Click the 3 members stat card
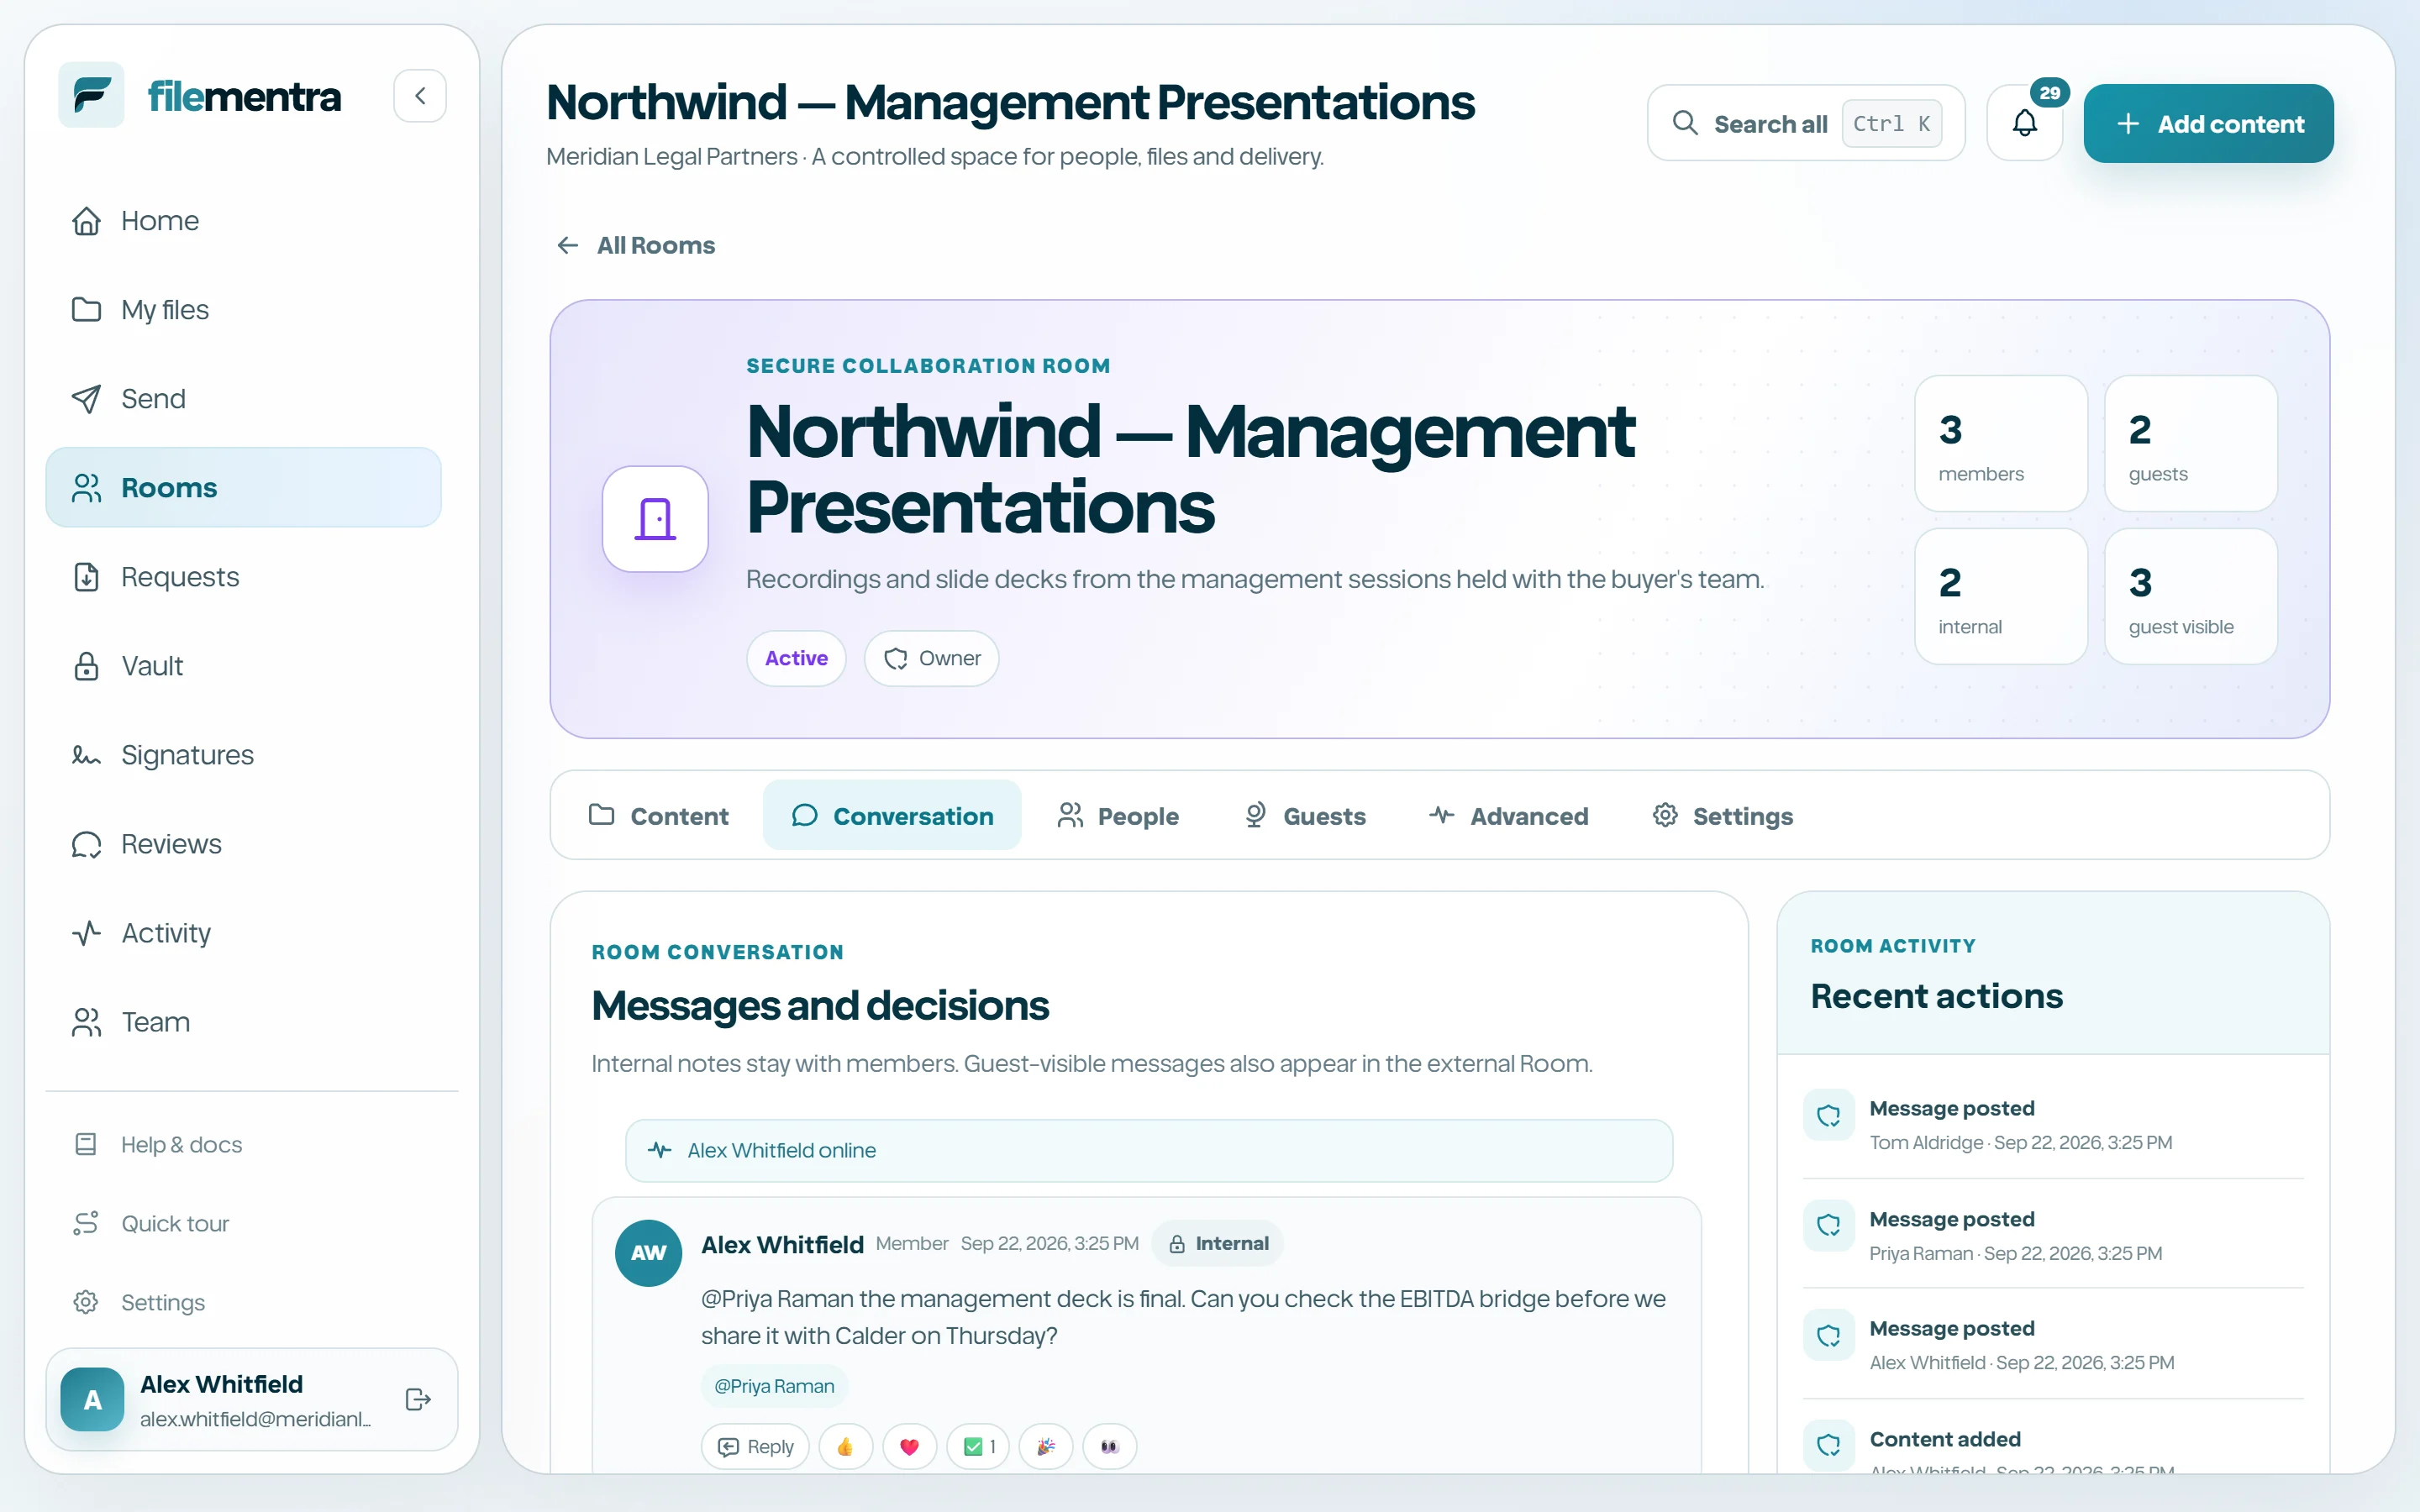Viewport: 2420px width, 1512px height. pyautogui.click(x=2001, y=443)
